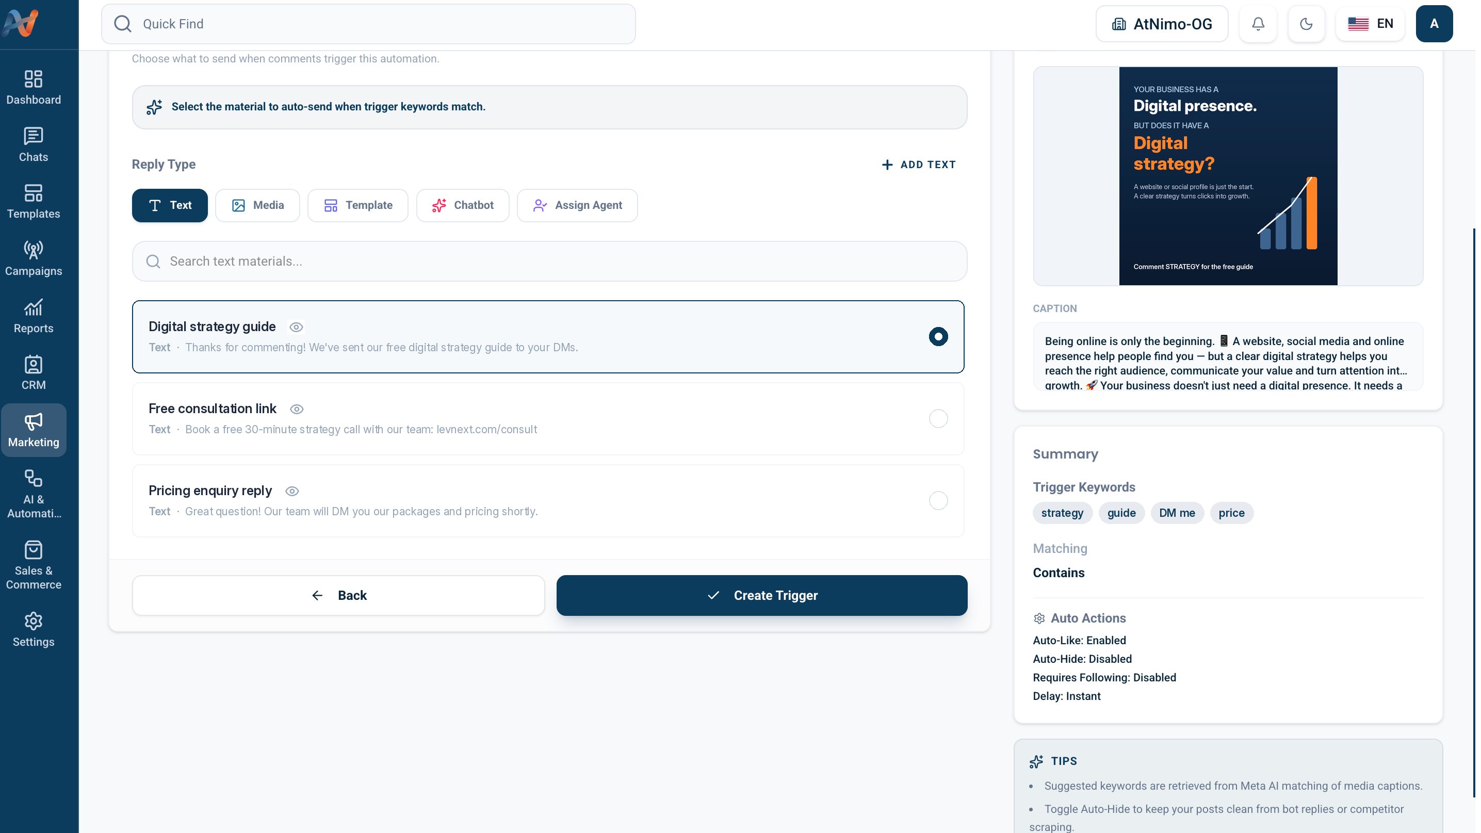Click the Create Trigger button
Image resolution: width=1481 pixels, height=833 pixels.
(762, 596)
